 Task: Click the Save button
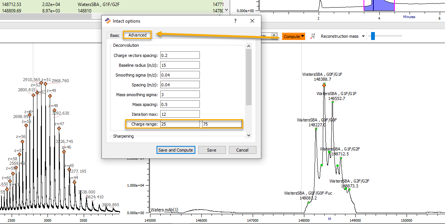point(212,150)
